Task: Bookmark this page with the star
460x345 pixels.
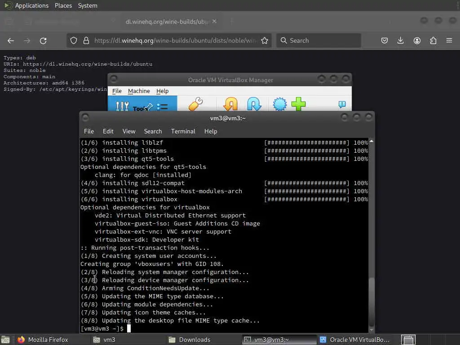Action: point(265,40)
